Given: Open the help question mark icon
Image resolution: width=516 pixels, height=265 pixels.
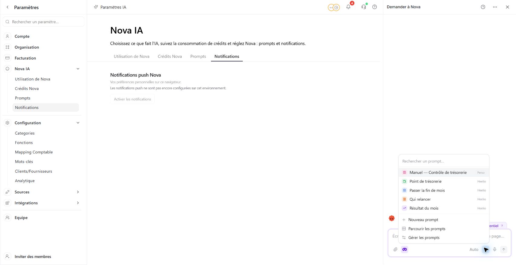Looking at the screenshot, I should pyautogui.click(x=375, y=7).
